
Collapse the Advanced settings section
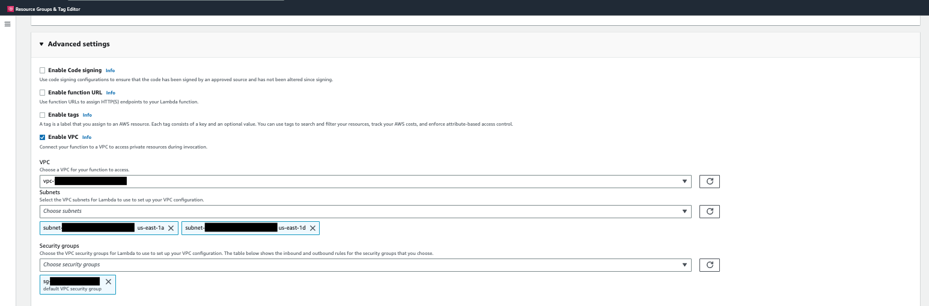tap(41, 44)
